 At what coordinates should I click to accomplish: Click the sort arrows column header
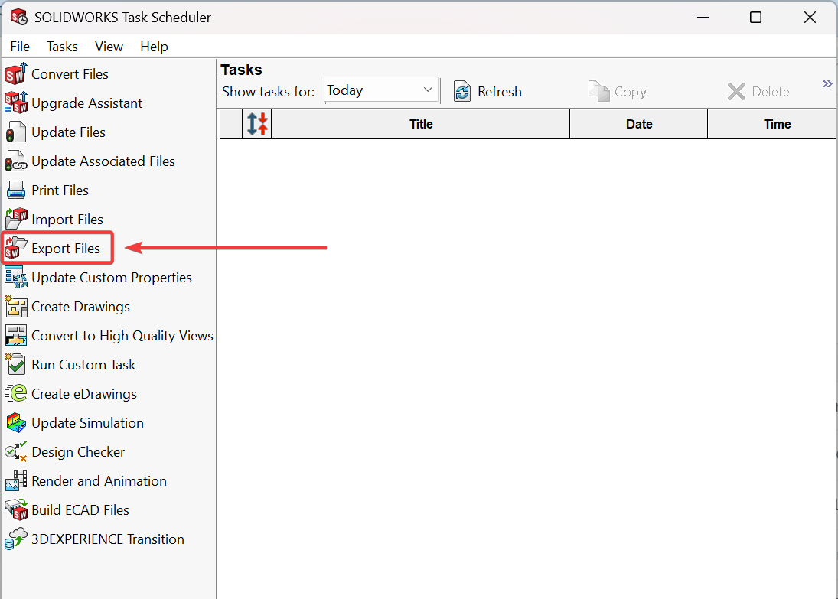(x=257, y=124)
